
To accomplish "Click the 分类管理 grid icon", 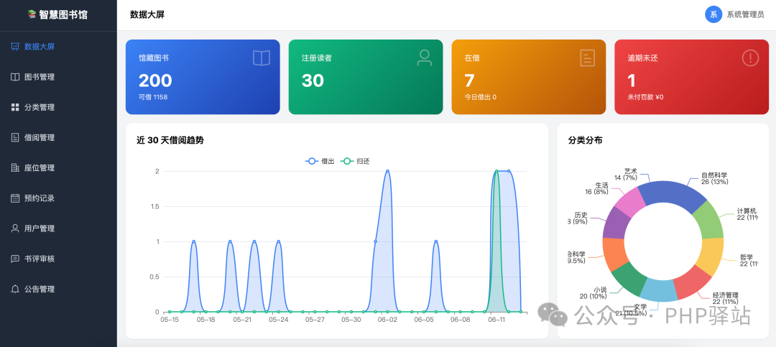I will [x=15, y=108].
